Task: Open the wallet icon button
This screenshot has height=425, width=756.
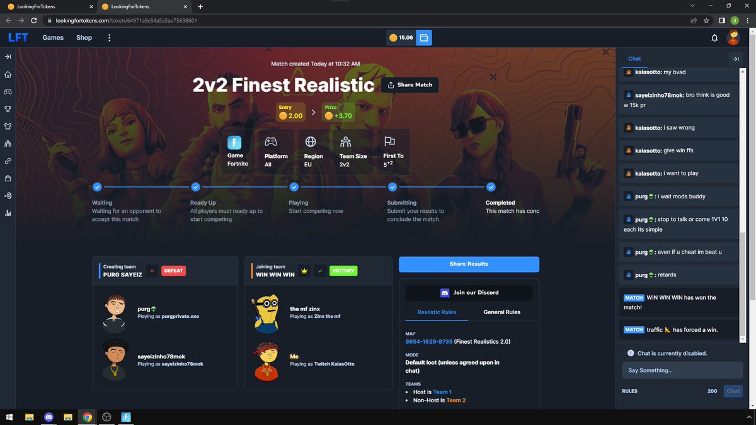Action: 424,38
